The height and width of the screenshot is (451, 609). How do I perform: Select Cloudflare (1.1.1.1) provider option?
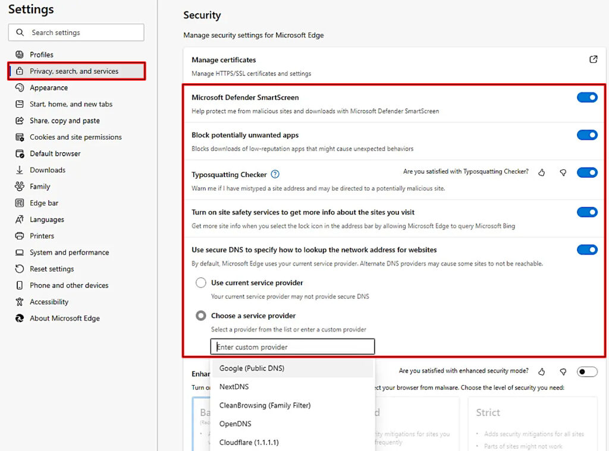pos(292,442)
